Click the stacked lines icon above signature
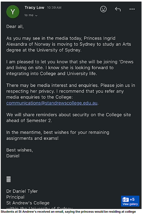 [8, 179]
